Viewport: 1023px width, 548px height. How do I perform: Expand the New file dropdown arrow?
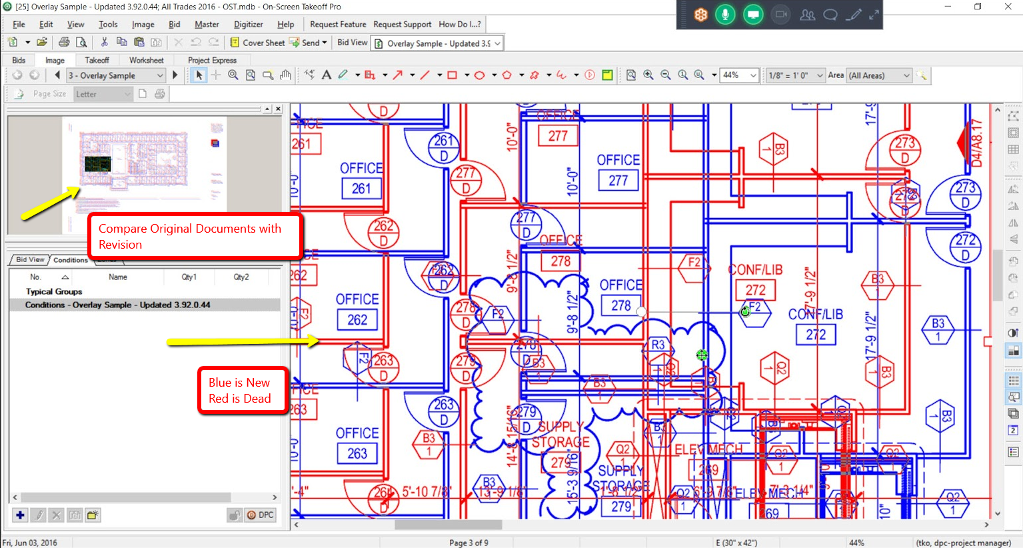[28, 43]
